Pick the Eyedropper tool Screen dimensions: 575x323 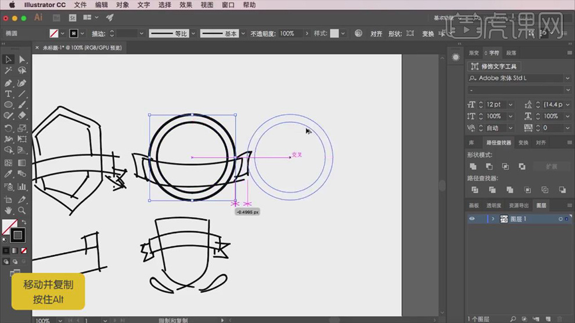point(8,174)
